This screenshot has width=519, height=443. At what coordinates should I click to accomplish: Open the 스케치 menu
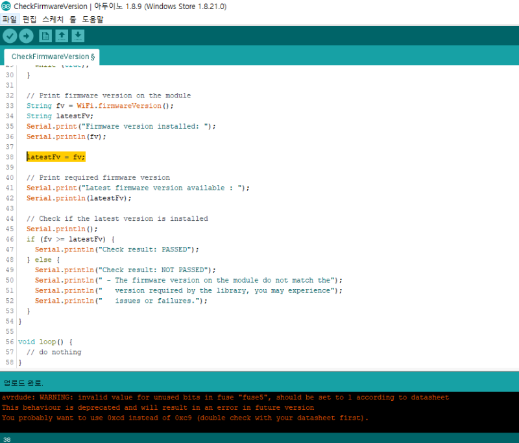(x=53, y=19)
